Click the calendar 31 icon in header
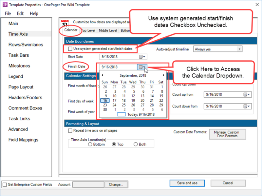 tap(65, 23)
